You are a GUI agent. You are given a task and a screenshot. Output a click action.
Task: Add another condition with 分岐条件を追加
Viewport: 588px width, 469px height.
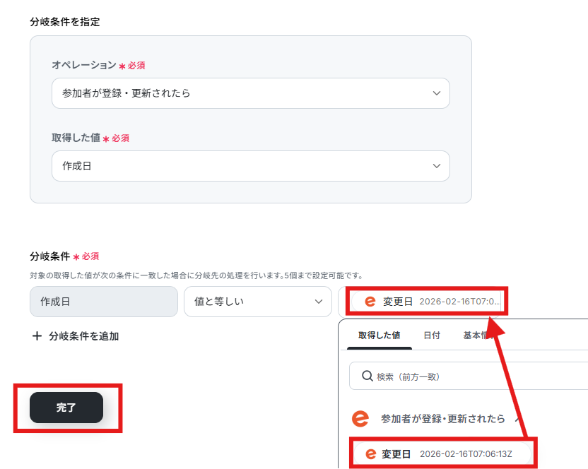click(76, 336)
